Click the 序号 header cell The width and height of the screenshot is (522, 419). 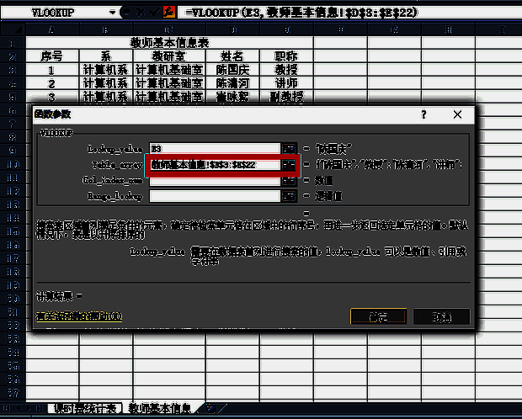[x=52, y=56]
